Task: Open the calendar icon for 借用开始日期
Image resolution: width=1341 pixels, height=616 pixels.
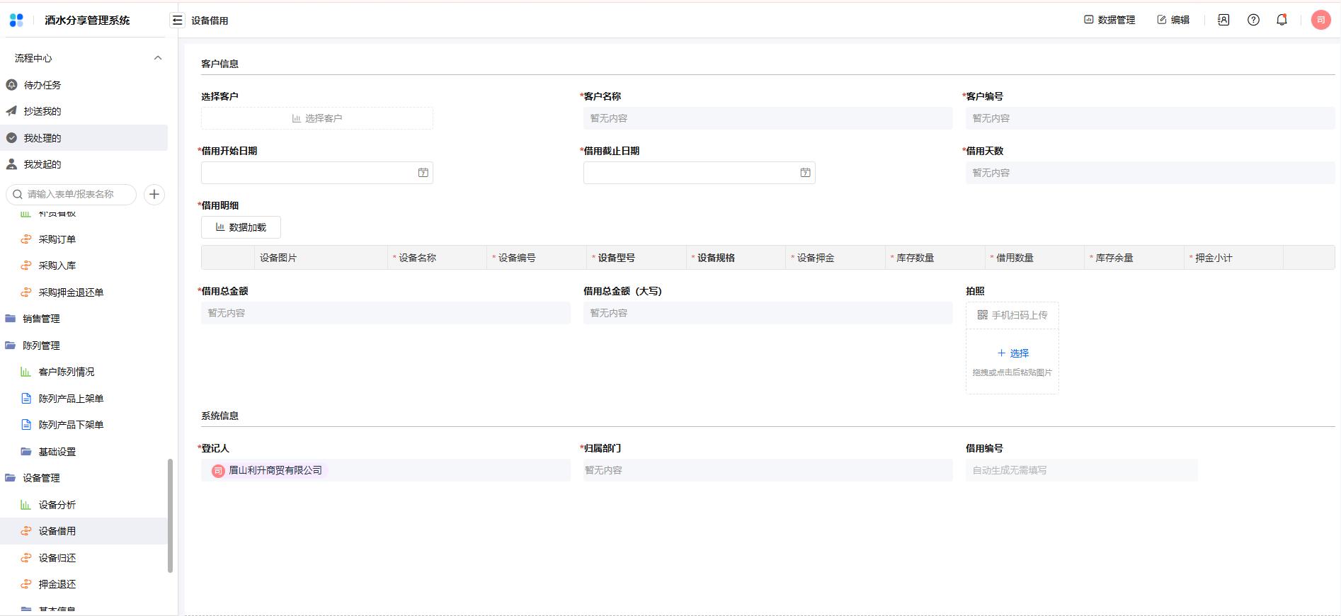Action: 423,173
